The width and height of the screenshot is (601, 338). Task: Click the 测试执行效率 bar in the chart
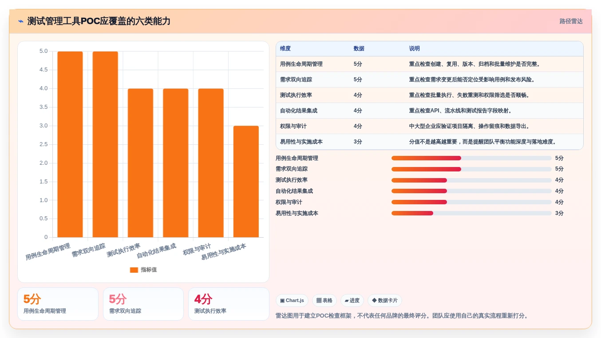coord(140,163)
